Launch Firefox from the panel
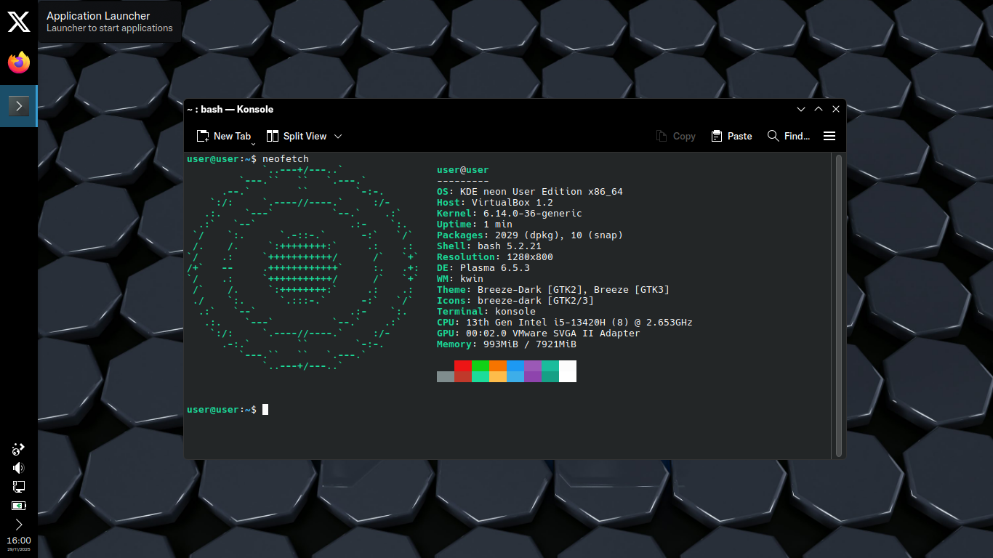993x558 pixels. pyautogui.click(x=19, y=63)
